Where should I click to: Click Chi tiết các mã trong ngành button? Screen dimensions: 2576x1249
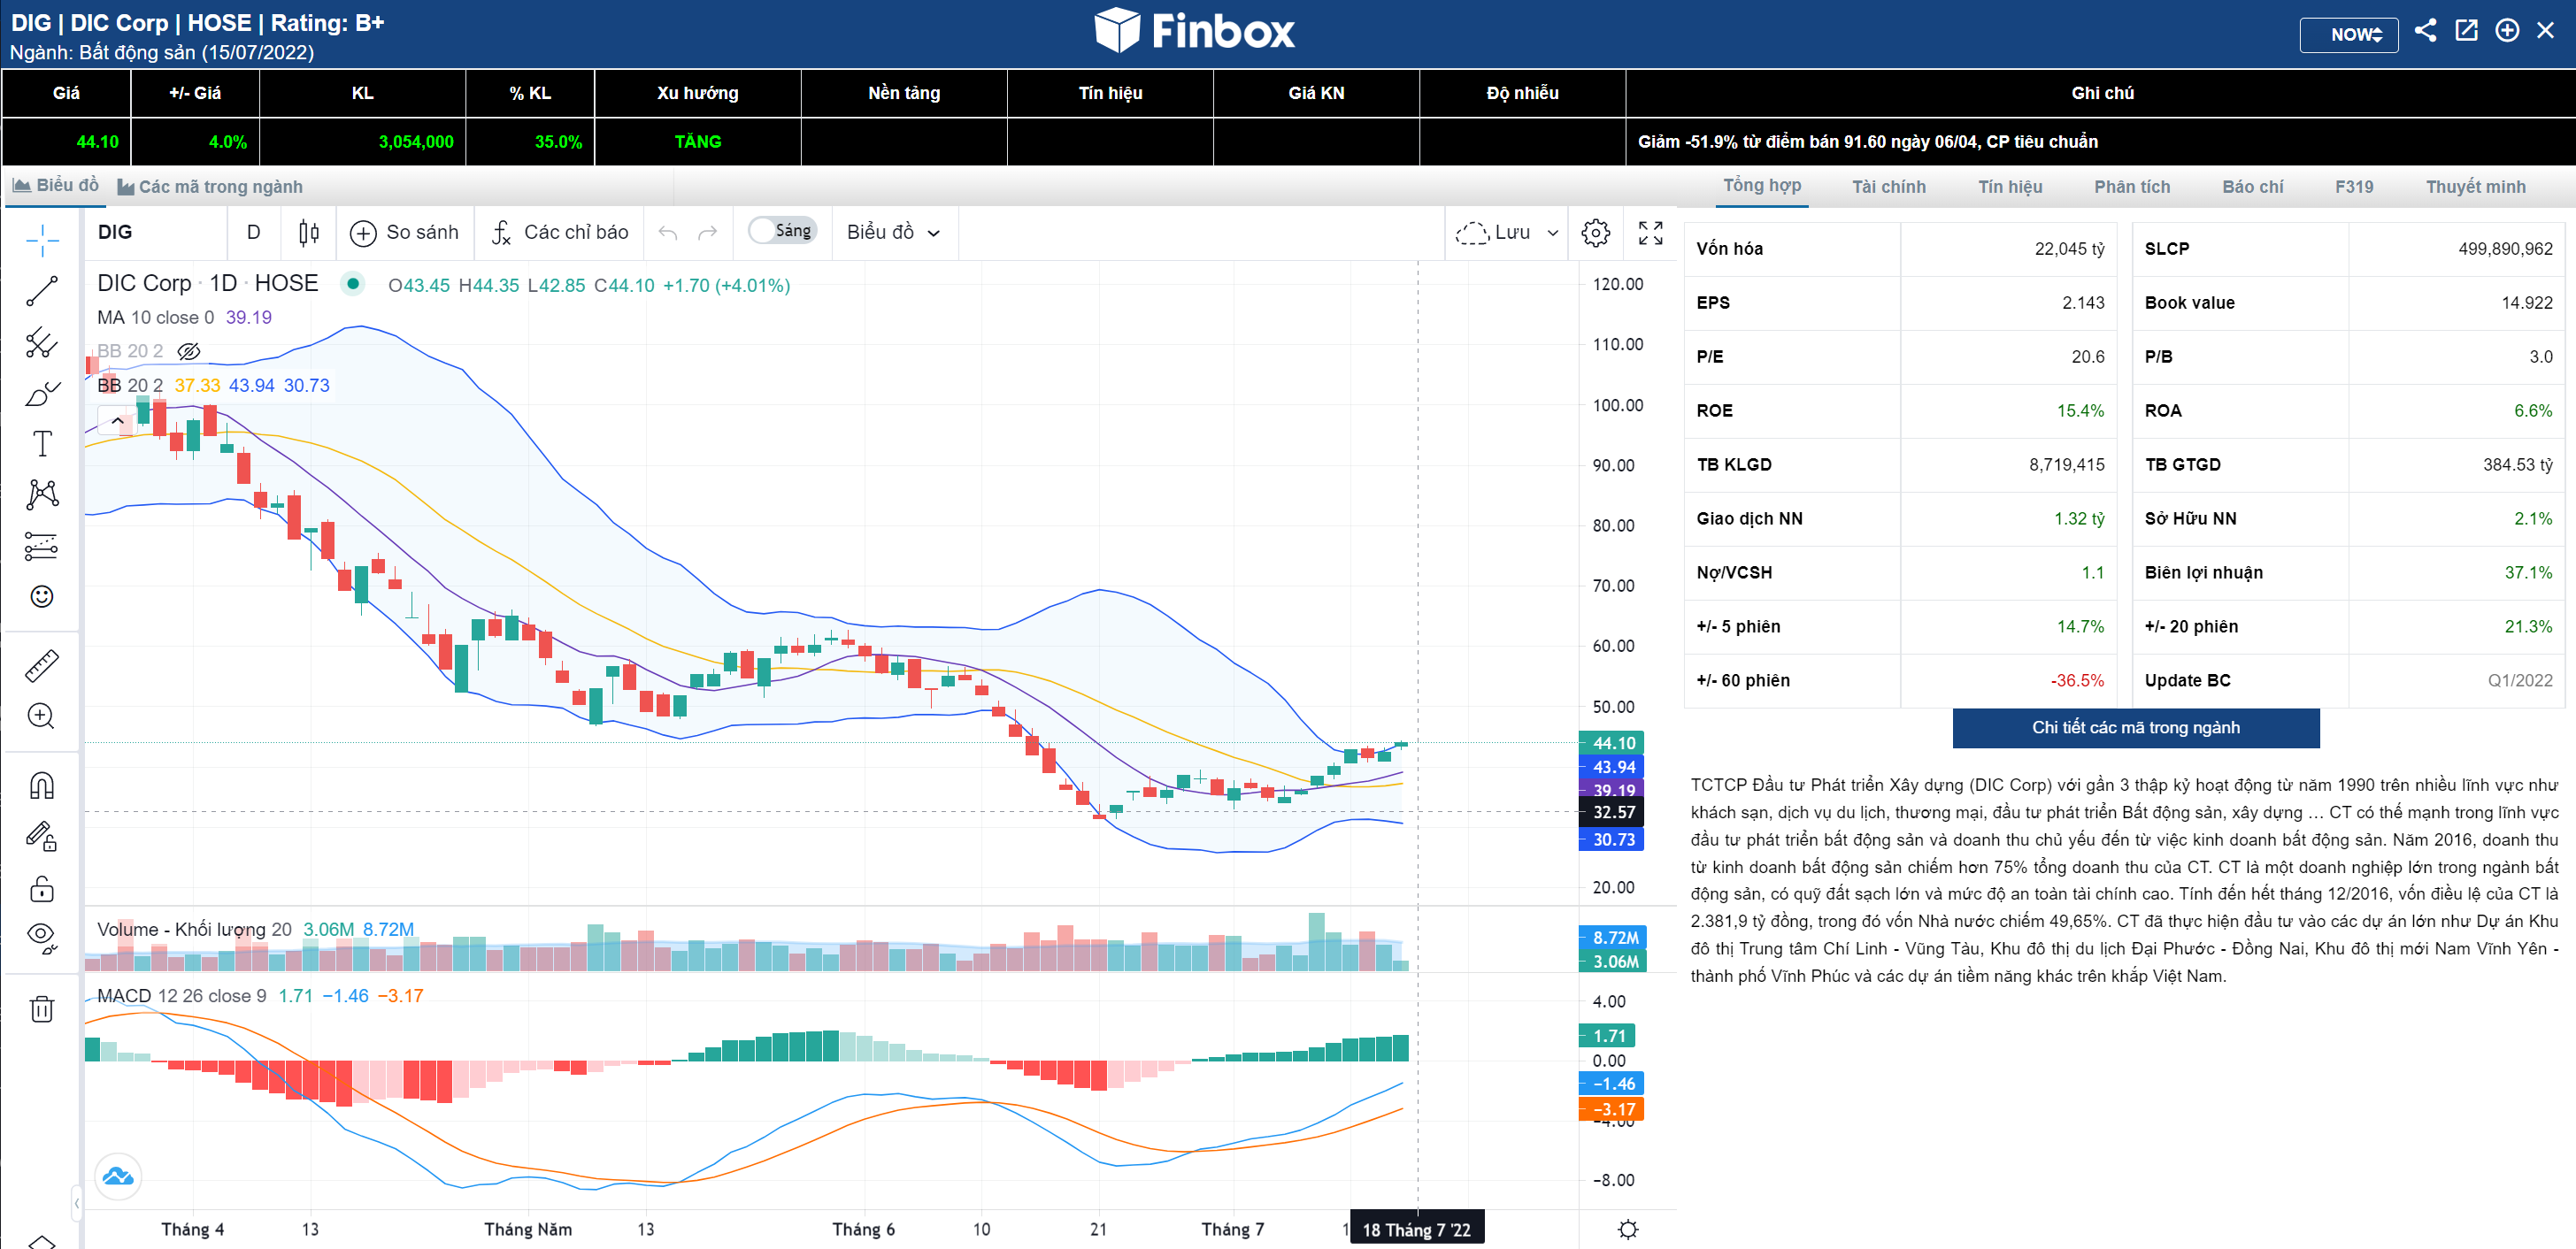click(2135, 727)
